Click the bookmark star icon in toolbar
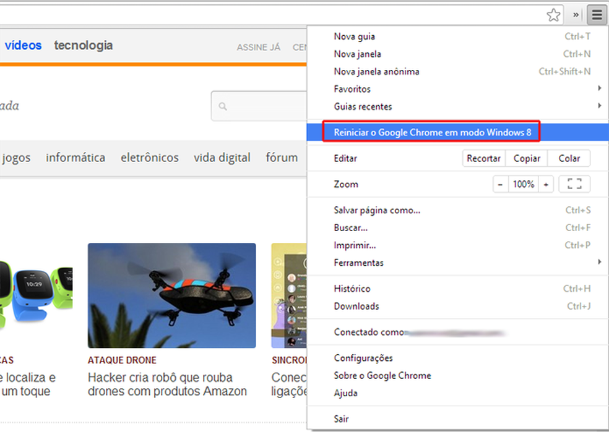Viewport: 609px width, 432px height. tap(553, 14)
